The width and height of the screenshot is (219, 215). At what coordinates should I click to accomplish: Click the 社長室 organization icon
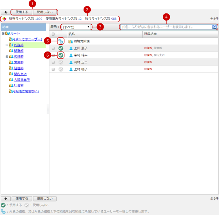[x=11, y=85]
